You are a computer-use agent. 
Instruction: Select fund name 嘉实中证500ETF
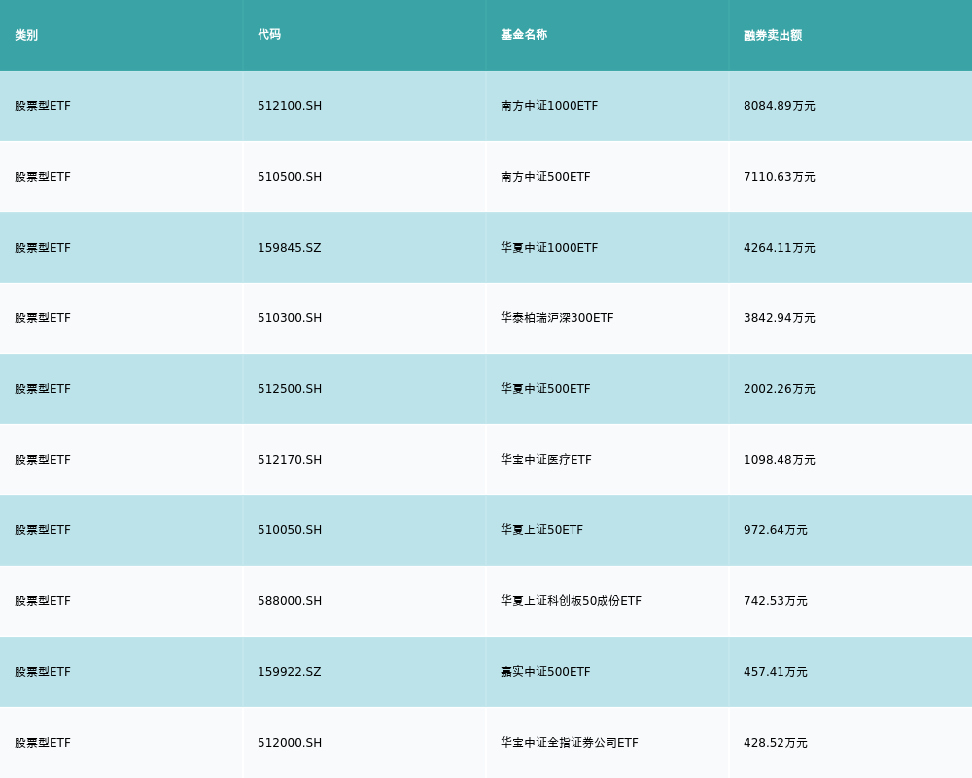(545, 672)
